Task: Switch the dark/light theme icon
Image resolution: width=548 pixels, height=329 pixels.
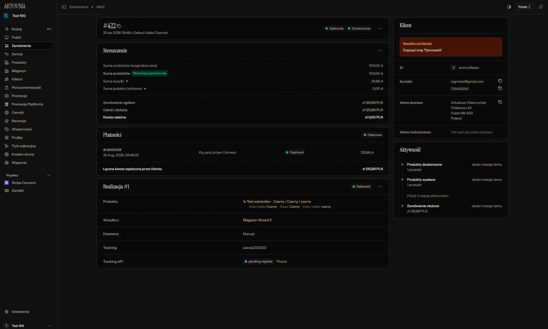Action: (x=509, y=7)
